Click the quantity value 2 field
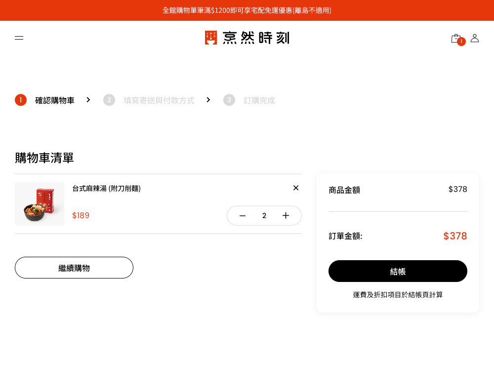494x371 pixels. pos(264,216)
